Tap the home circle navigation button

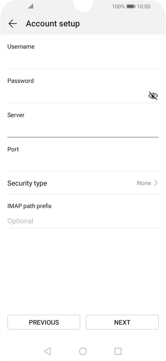(x=83, y=351)
